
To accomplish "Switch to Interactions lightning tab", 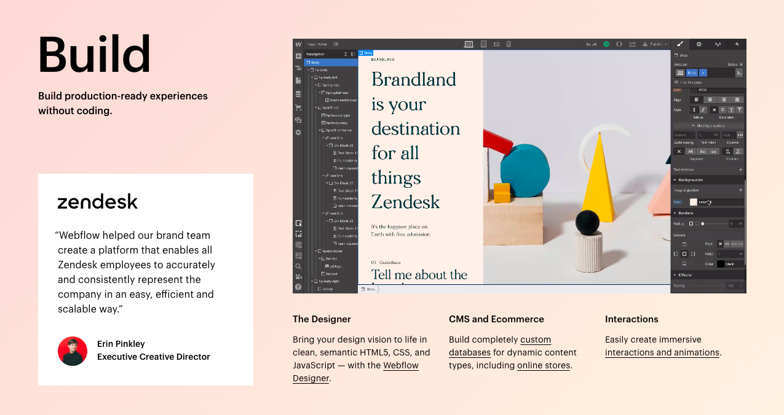I will [737, 44].
